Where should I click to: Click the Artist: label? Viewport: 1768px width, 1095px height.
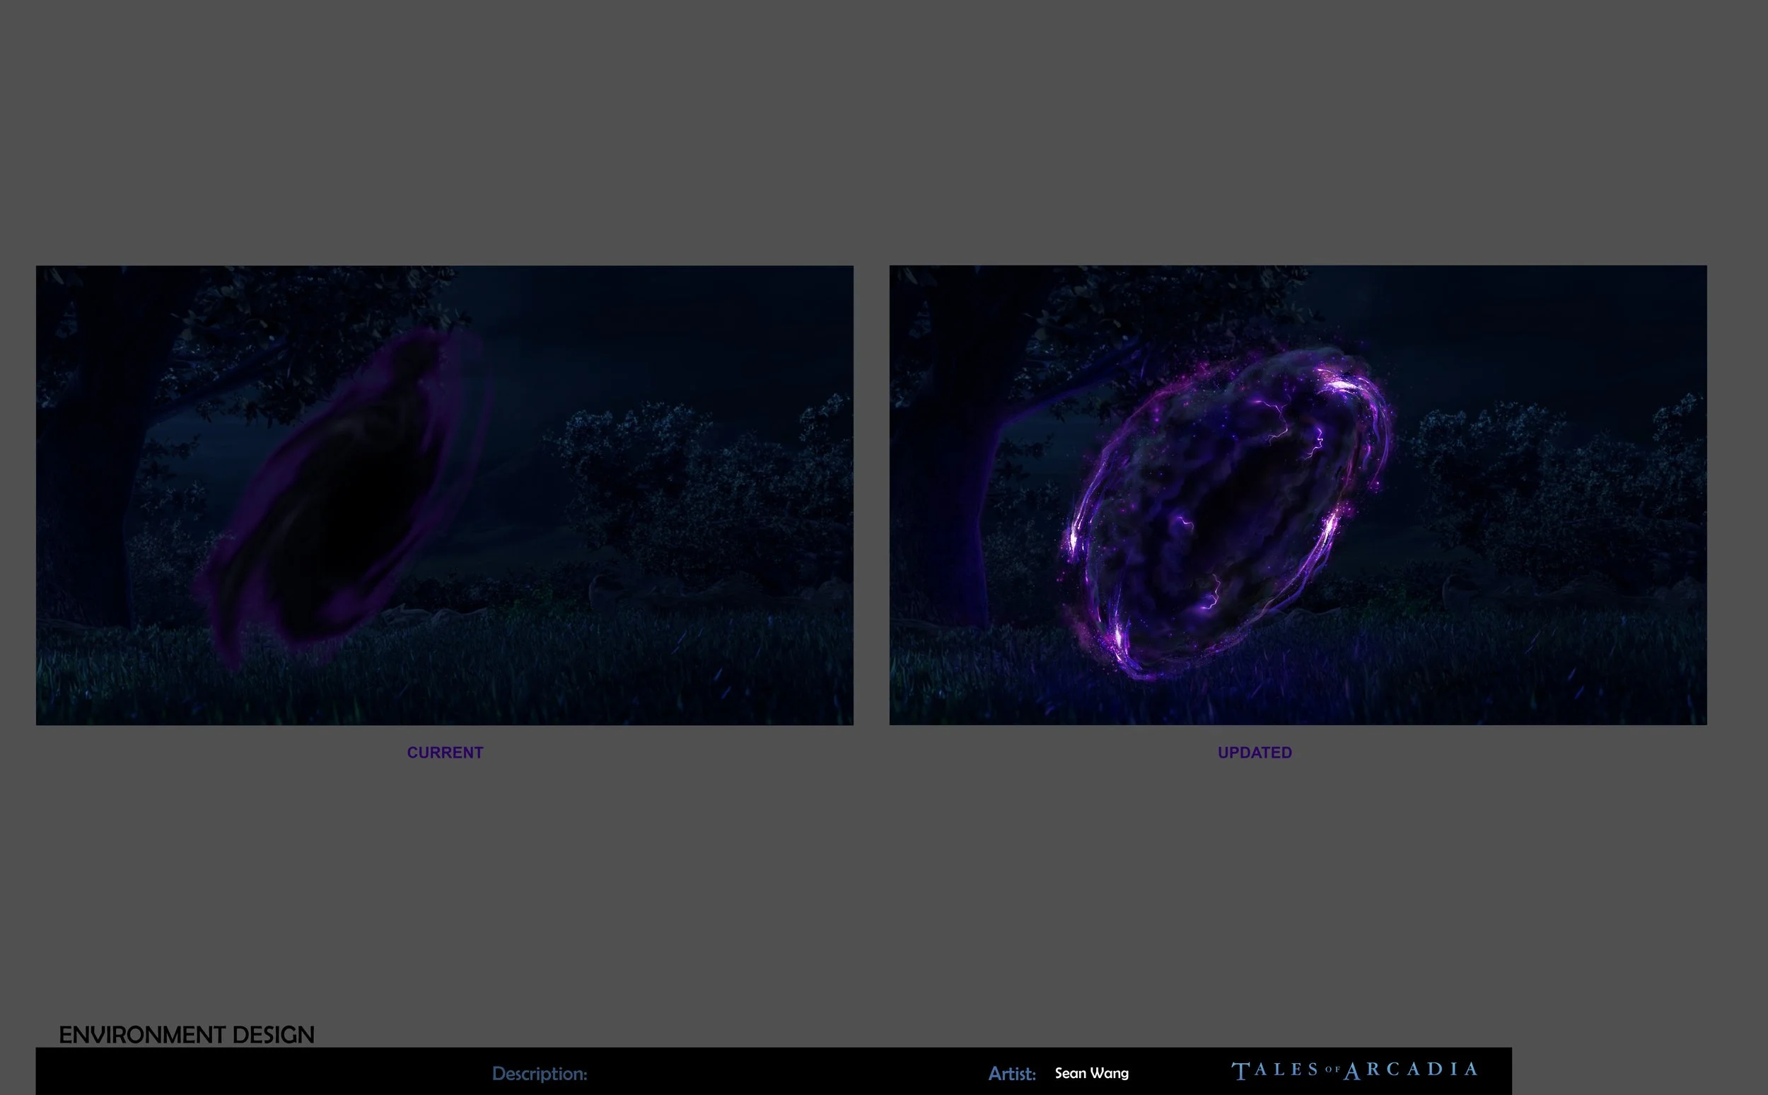[1012, 1073]
